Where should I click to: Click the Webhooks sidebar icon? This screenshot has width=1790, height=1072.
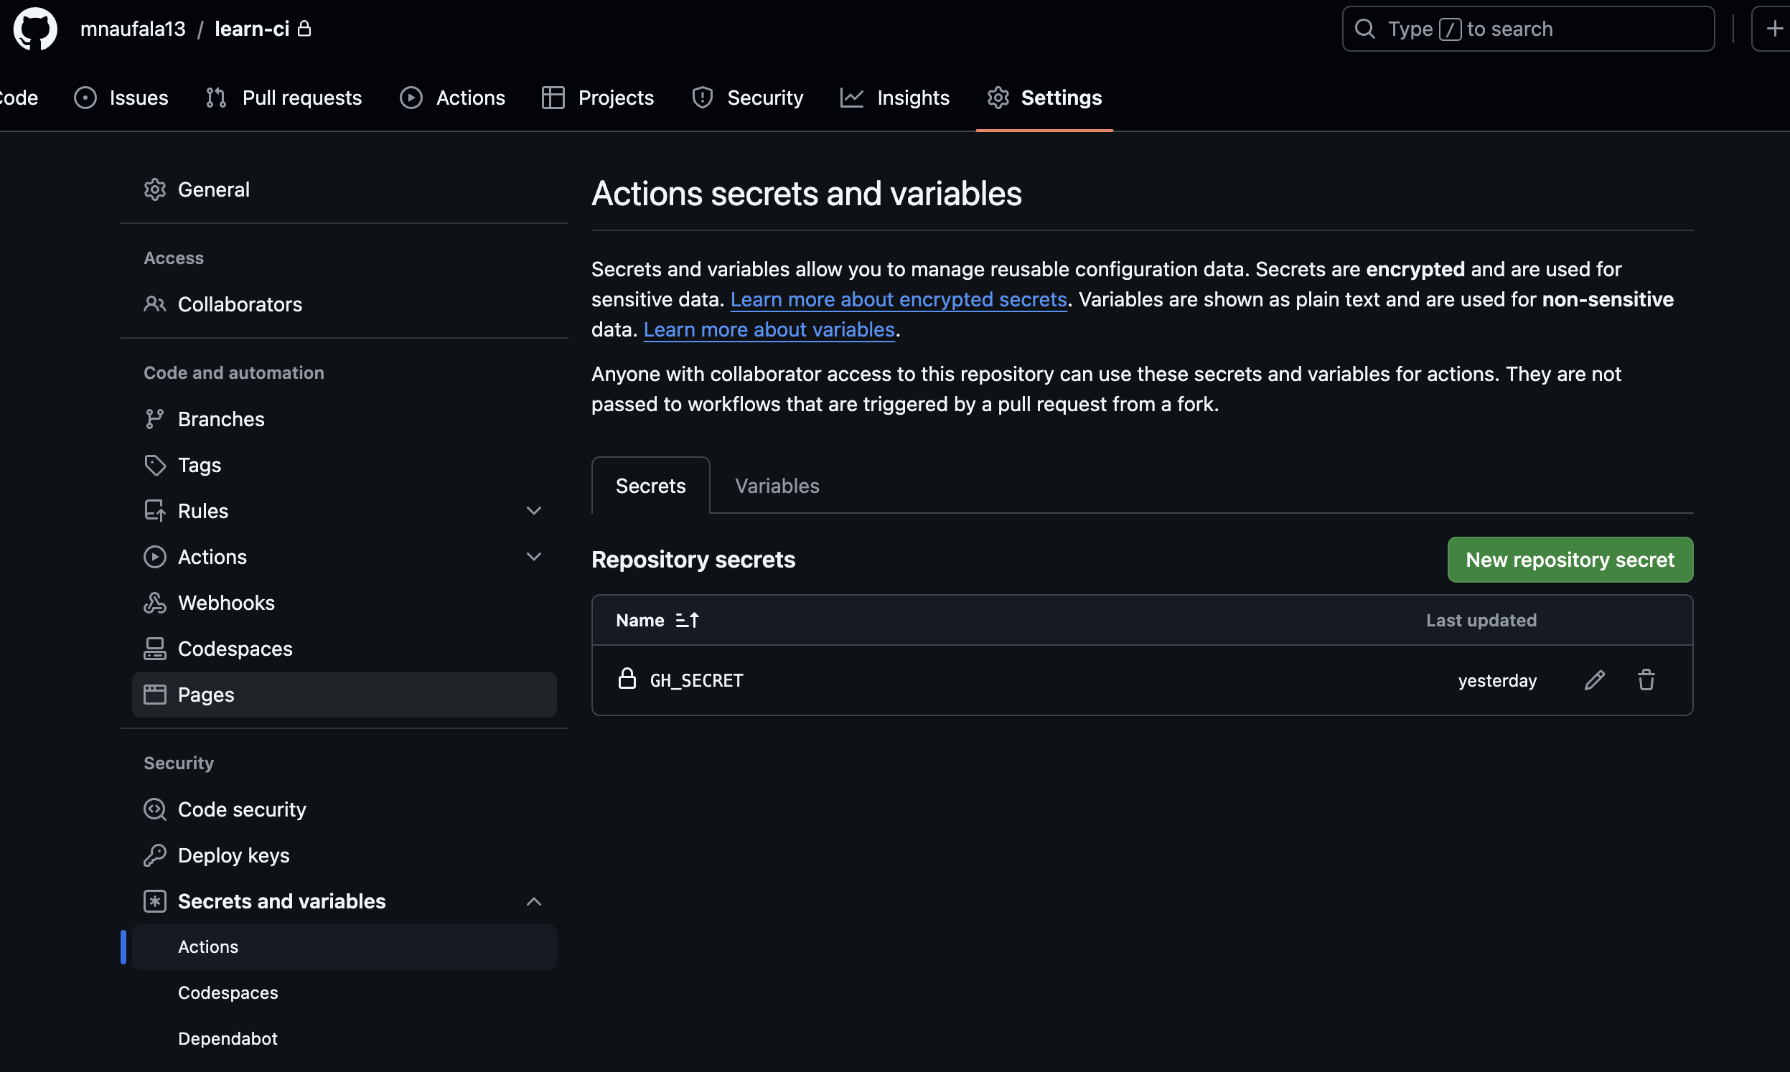154,603
